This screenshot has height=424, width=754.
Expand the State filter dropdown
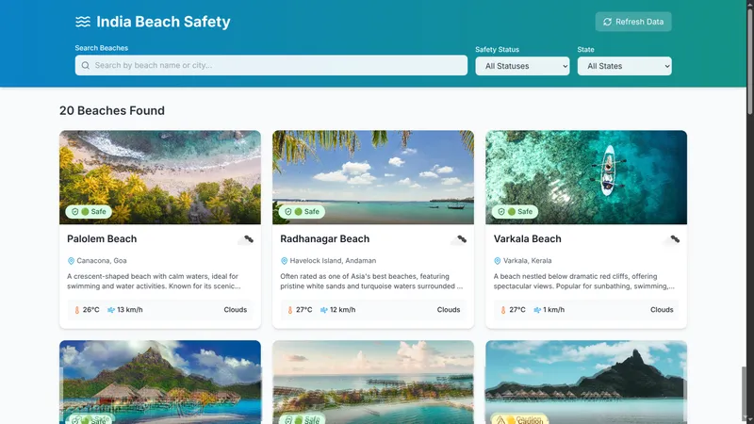pos(624,66)
